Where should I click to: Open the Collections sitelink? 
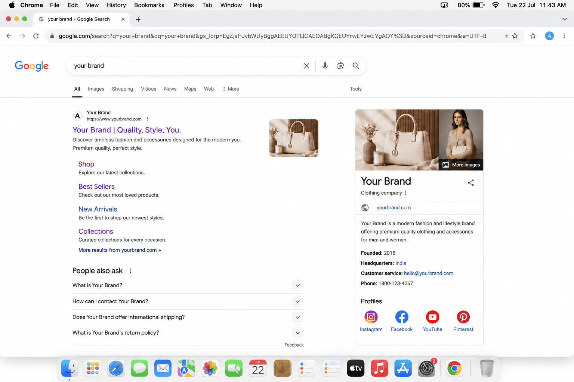96,231
